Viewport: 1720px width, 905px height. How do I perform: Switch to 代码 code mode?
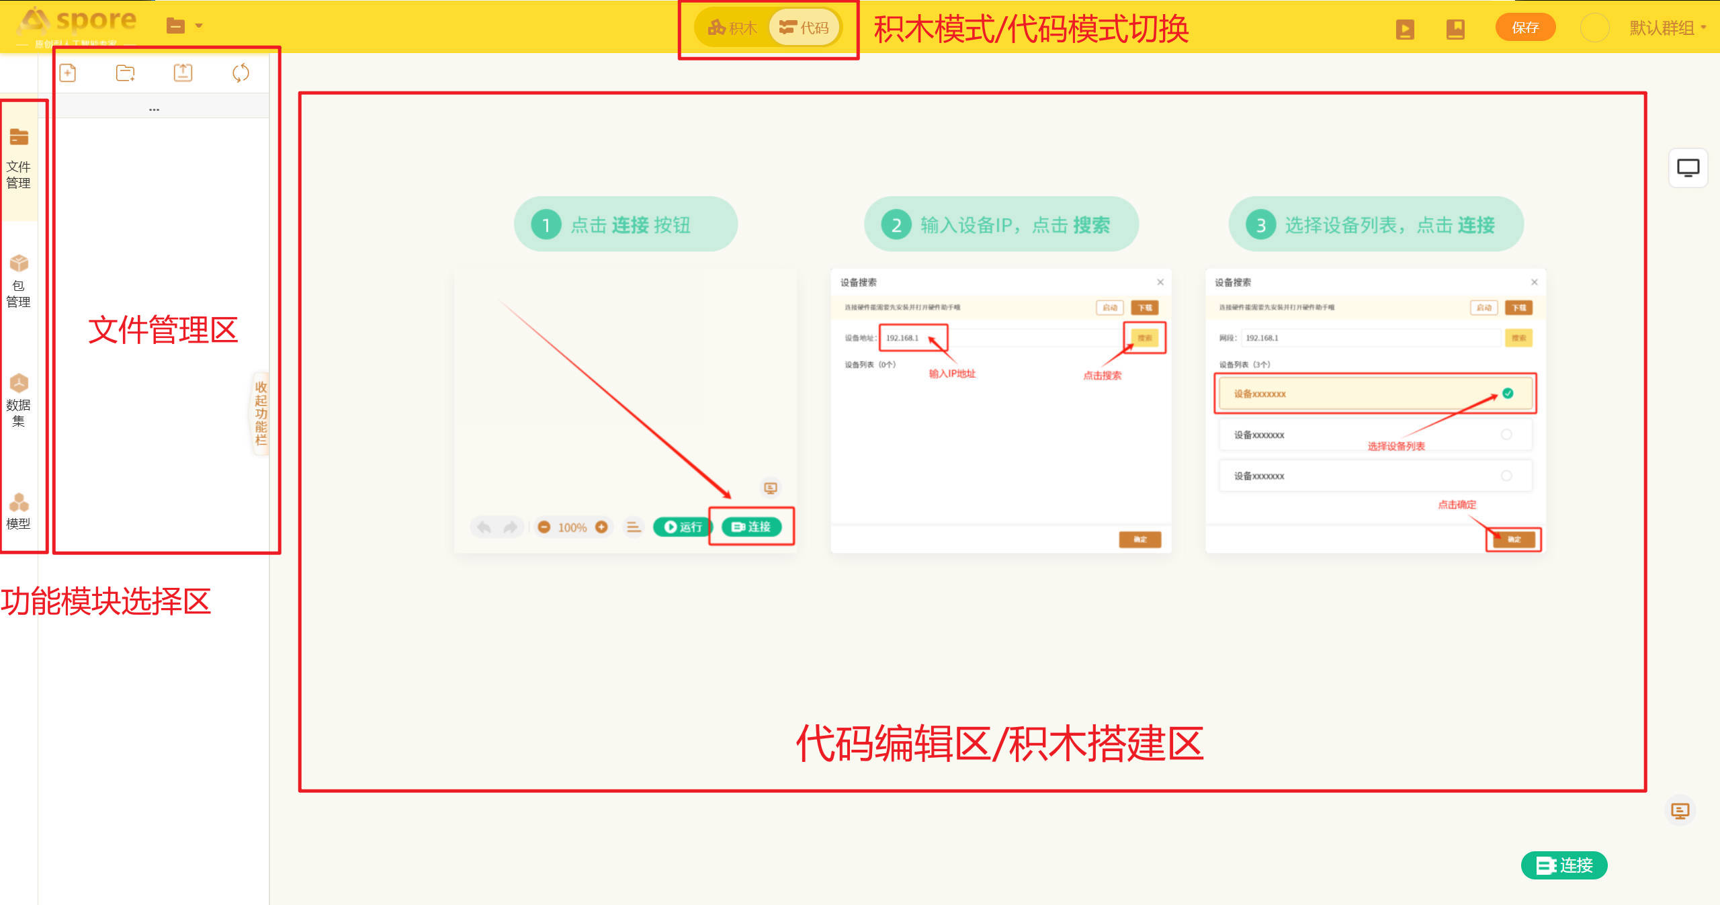point(804,28)
